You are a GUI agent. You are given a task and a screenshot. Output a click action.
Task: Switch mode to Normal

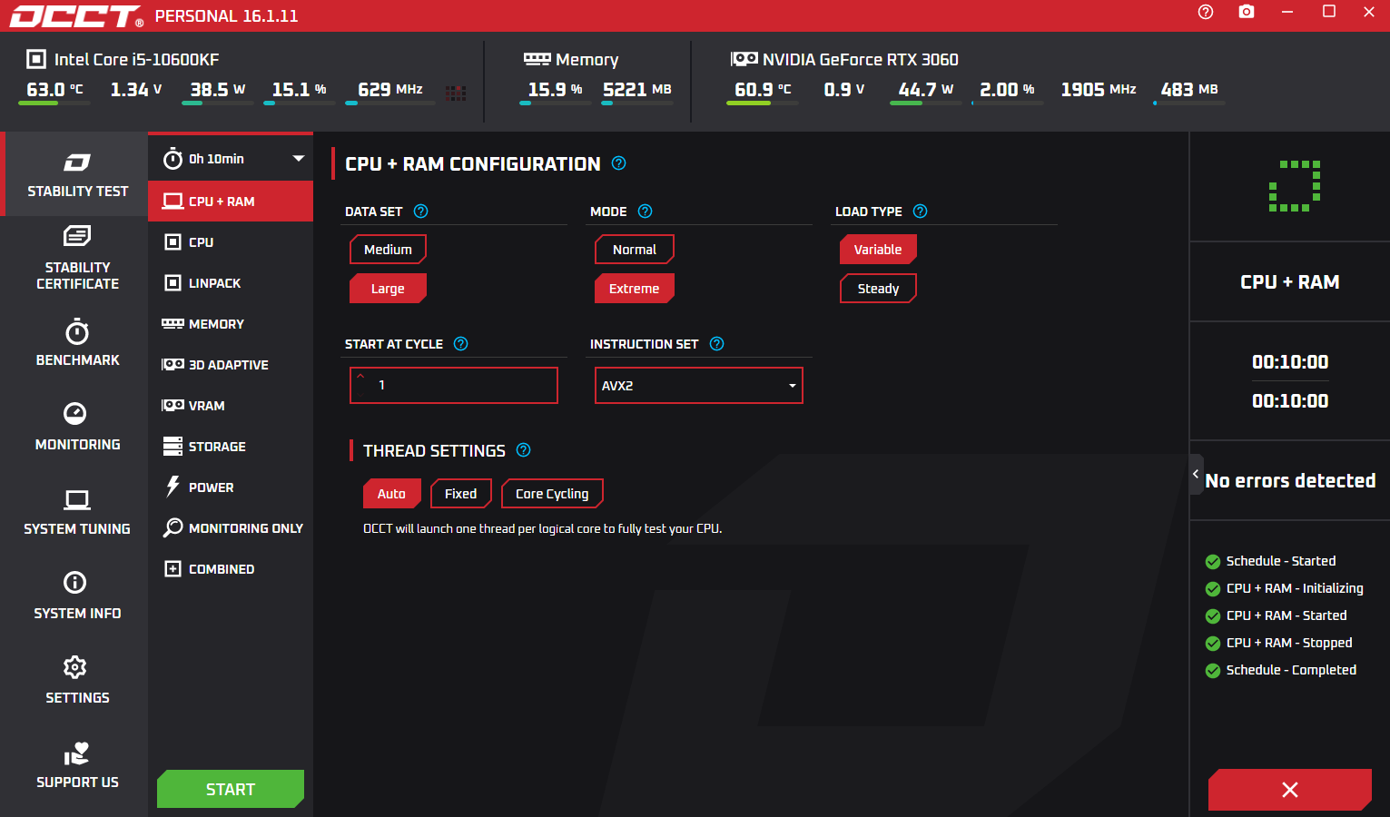tap(635, 250)
